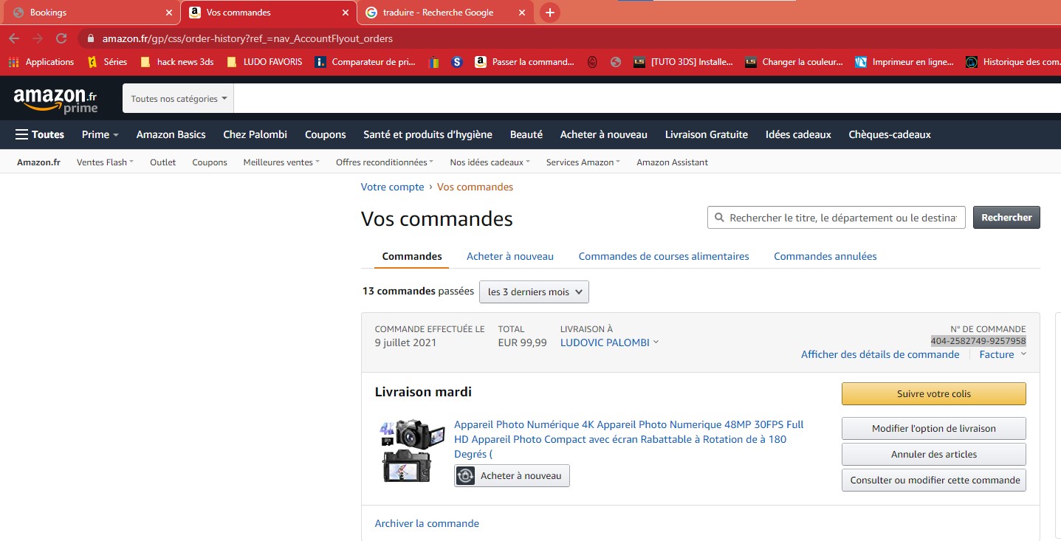
Task: Open Afficher des détails de commande link
Action: 880,354
